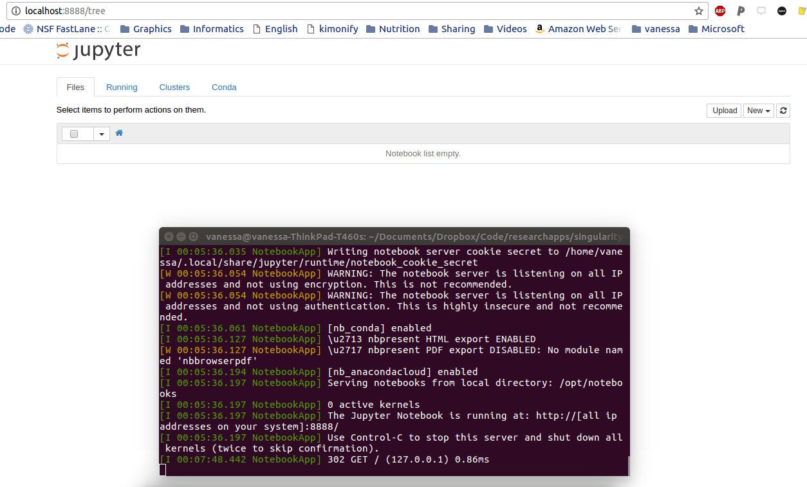The image size is (807, 487).
Task: Open the Graphics bookmarks folder
Action: (x=146, y=29)
